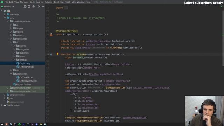Viewport: 224px width, 126px height.
Task: Open Brave browser from the taskbar
Action: pyautogui.click(x=6, y=124)
